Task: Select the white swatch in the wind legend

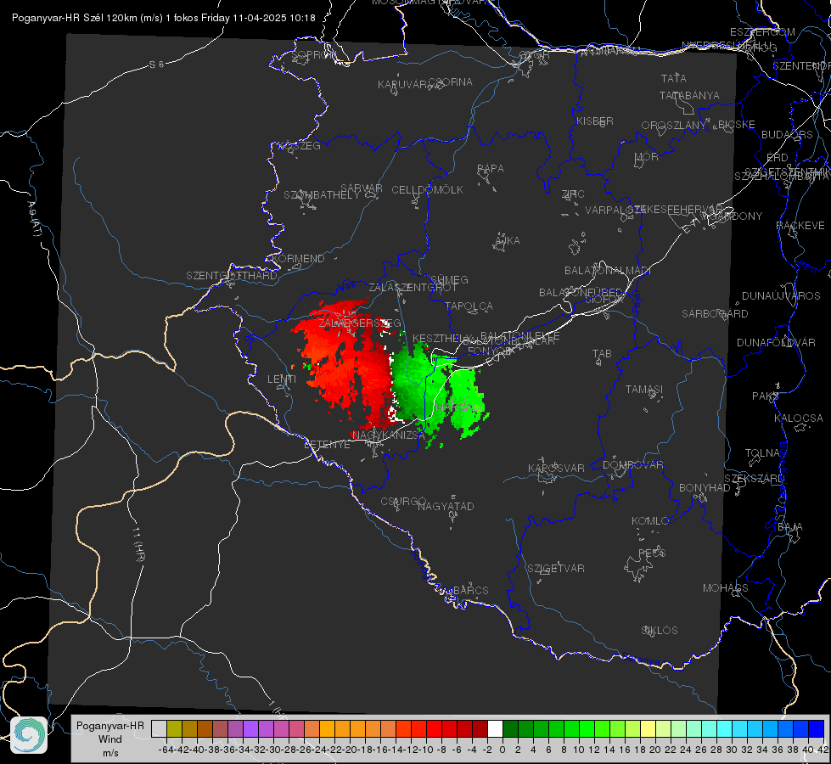Action: click(495, 728)
